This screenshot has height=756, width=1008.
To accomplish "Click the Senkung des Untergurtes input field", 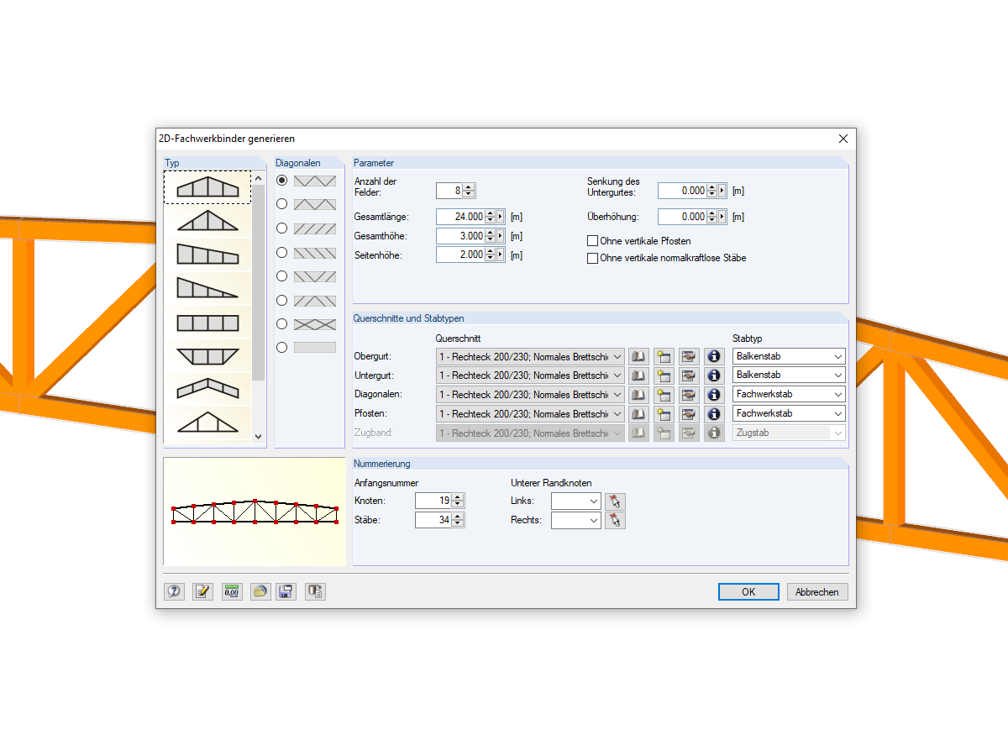I will click(x=682, y=191).
